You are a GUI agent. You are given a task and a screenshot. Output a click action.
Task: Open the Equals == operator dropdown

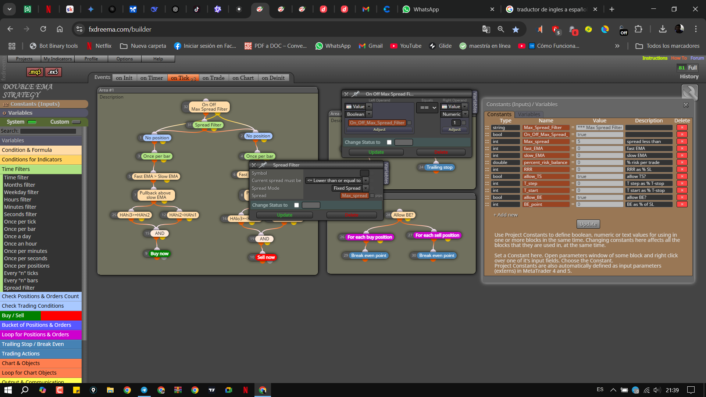[427, 107]
